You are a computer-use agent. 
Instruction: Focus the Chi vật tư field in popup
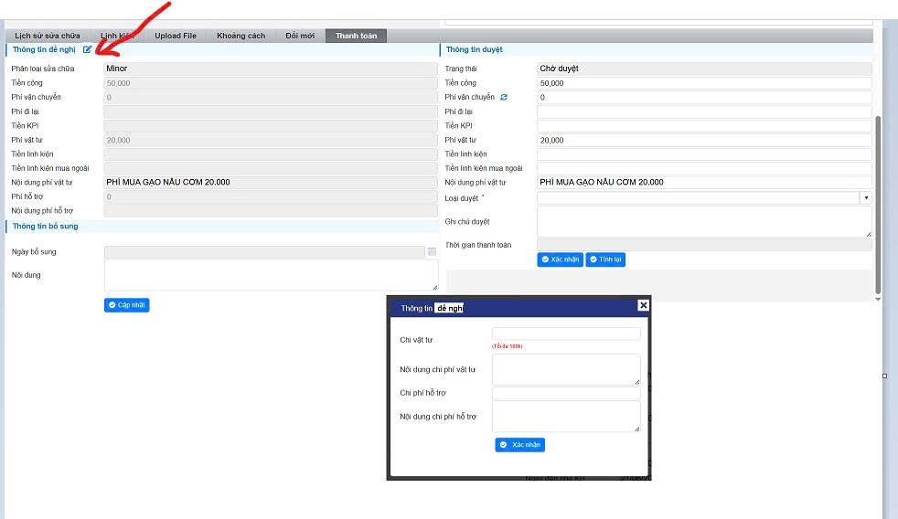[x=566, y=334]
